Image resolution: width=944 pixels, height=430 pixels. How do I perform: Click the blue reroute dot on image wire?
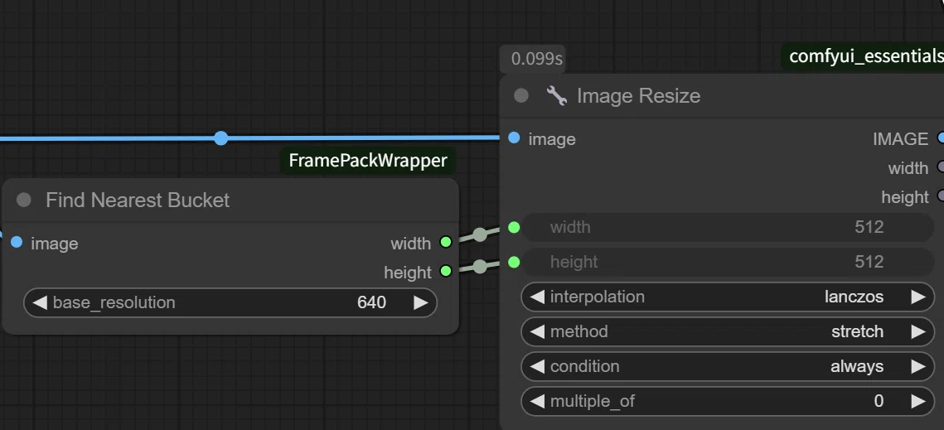pos(221,138)
